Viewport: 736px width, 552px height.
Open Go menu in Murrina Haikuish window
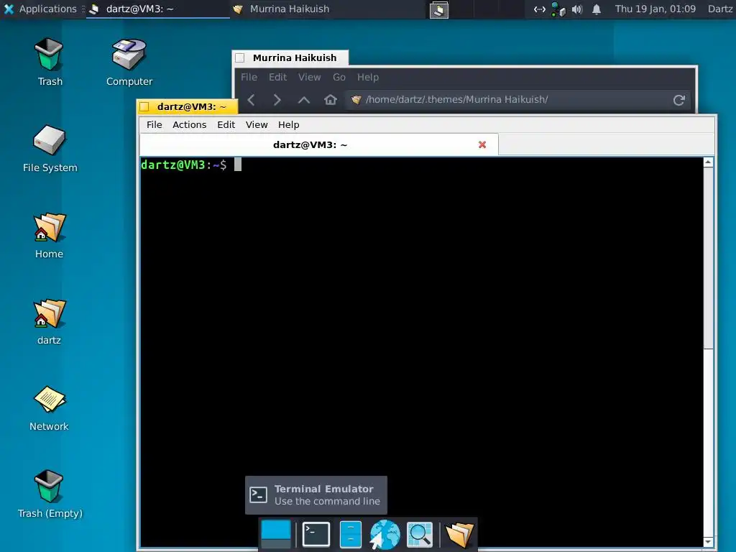click(x=339, y=78)
